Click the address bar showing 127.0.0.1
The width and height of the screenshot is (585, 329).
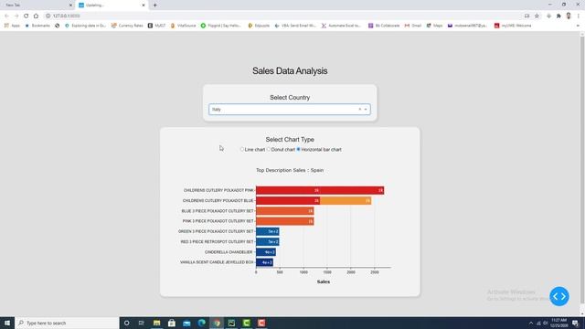click(283, 16)
